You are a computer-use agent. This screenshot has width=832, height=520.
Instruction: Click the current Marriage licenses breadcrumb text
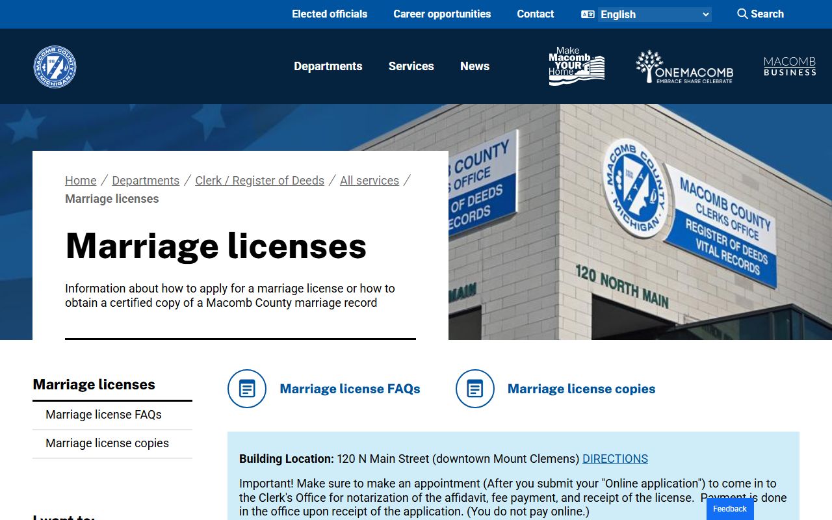click(x=112, y=199)
